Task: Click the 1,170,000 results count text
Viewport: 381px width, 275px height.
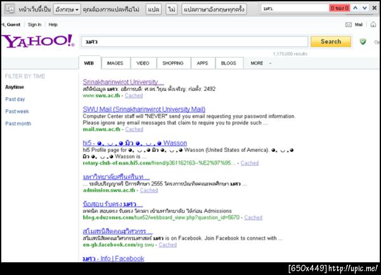Action: [290, 54]
